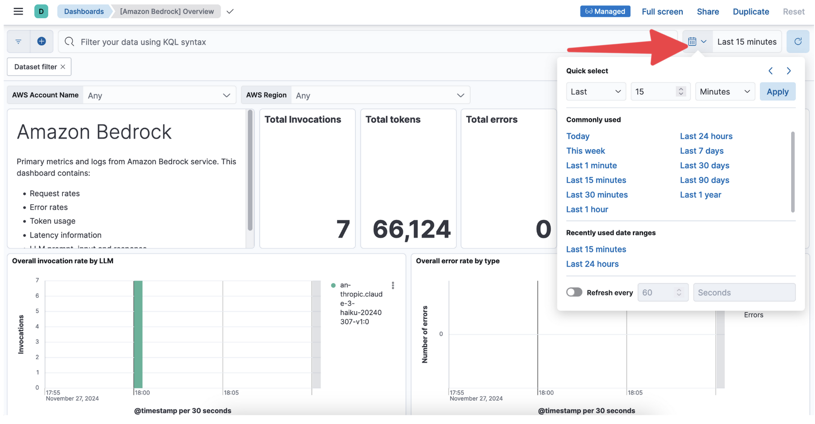Click the Dataset filter label

click(x=36, y=67)
